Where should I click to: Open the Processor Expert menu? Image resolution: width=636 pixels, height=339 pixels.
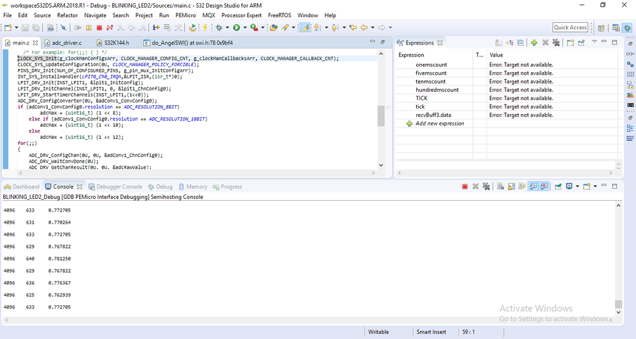pos(242,15)
